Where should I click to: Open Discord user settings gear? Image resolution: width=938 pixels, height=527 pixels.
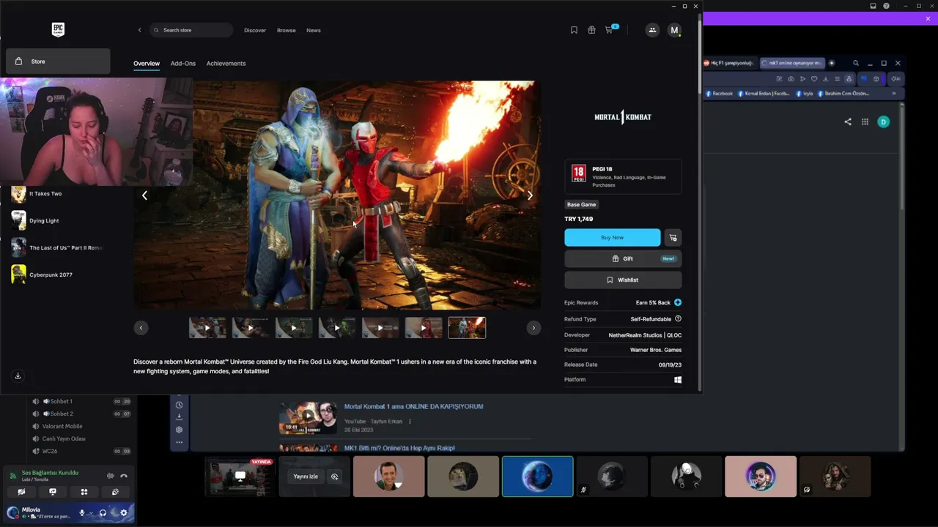(124, 512)
